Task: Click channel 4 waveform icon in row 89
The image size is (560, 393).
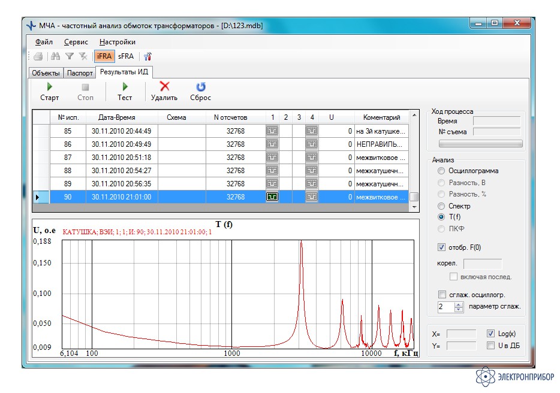Action: click(x=312, y=184)
